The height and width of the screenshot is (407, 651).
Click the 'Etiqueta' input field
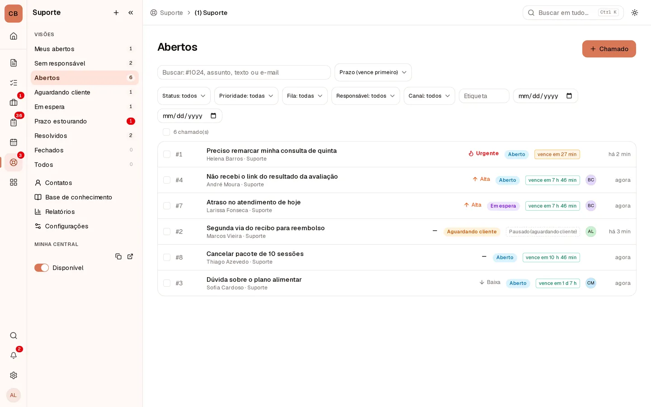(484, 96)
